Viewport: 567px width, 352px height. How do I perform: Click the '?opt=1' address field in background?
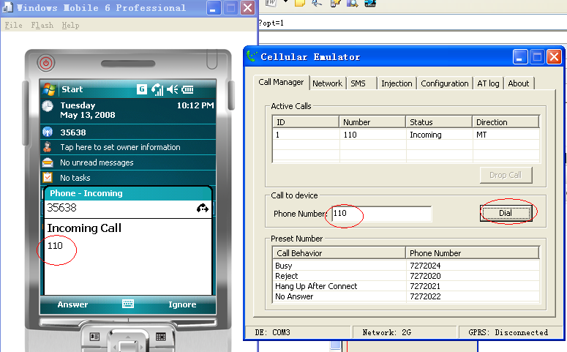click(412, 23)
